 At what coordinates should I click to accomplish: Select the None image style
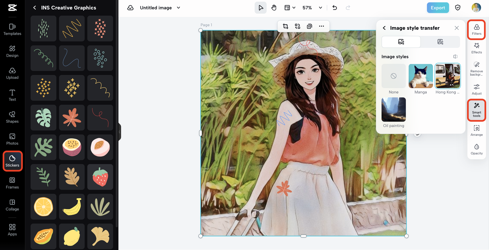[393, 76]
